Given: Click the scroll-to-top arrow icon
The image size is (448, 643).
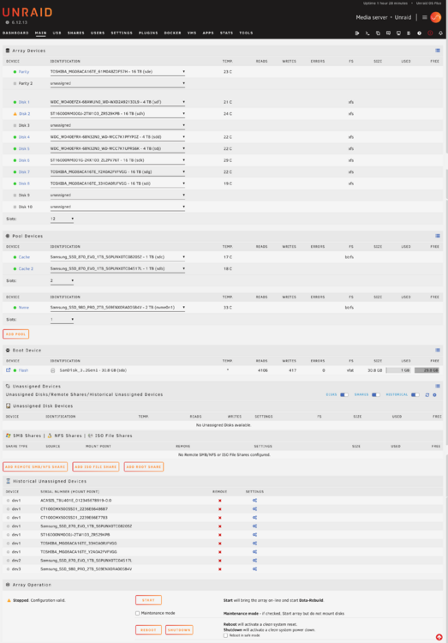Looking at the screenshot, I should point(439,637).
